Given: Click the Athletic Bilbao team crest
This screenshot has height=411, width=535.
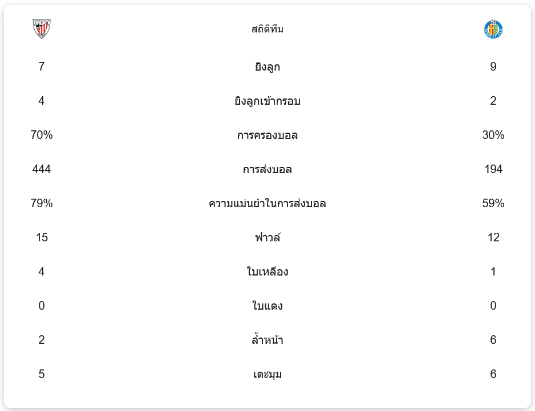Looking at the screenshot, I should click(x=42, y=29).
